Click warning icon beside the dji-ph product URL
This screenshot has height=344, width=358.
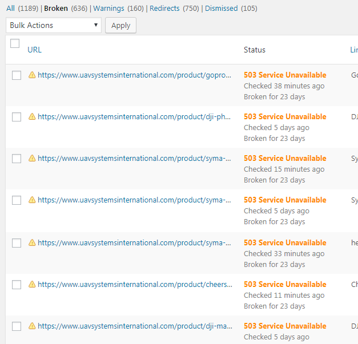coord(32,116)
